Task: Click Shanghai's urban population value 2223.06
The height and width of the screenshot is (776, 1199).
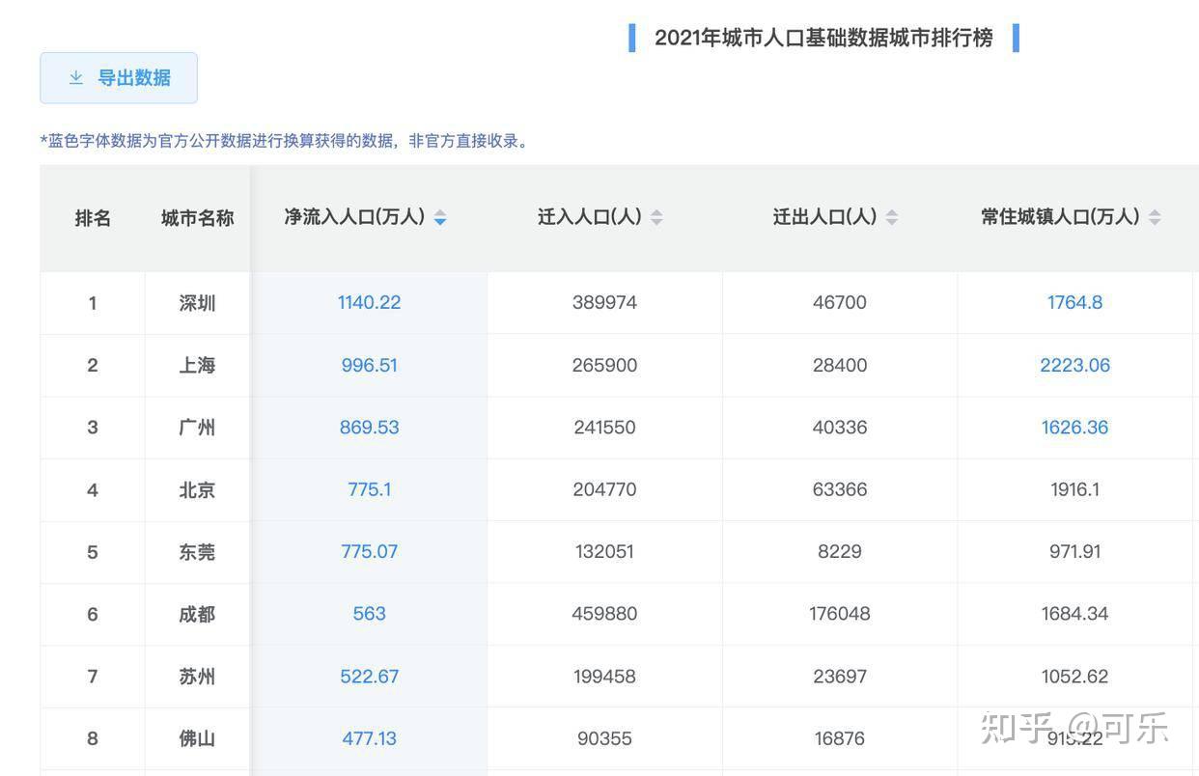Action: pos(1074,365)
